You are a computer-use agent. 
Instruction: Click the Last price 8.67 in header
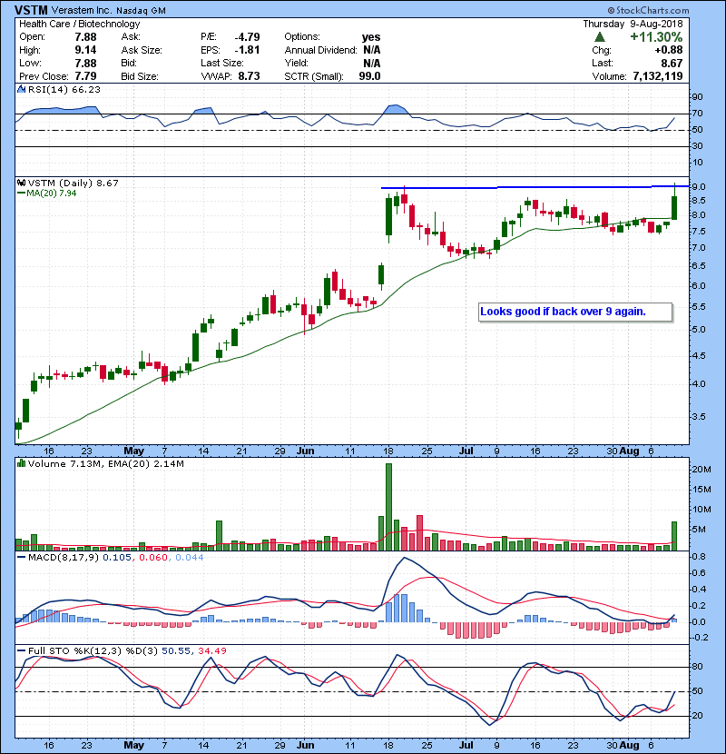[x=672, y=63]
